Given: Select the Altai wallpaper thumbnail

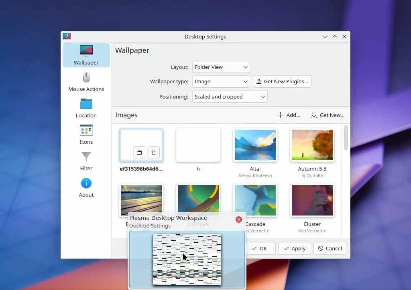Looking at the screenshot, I should click(x=255, y=145).
